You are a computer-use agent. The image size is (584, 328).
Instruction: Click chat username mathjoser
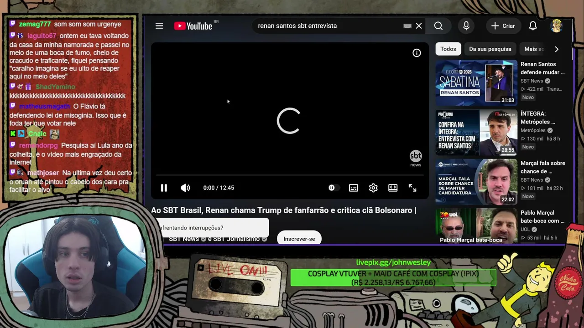click(x=43, y=173)
